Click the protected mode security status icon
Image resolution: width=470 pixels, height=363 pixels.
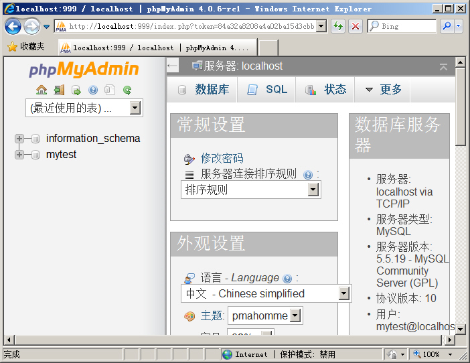coord(392,354)
